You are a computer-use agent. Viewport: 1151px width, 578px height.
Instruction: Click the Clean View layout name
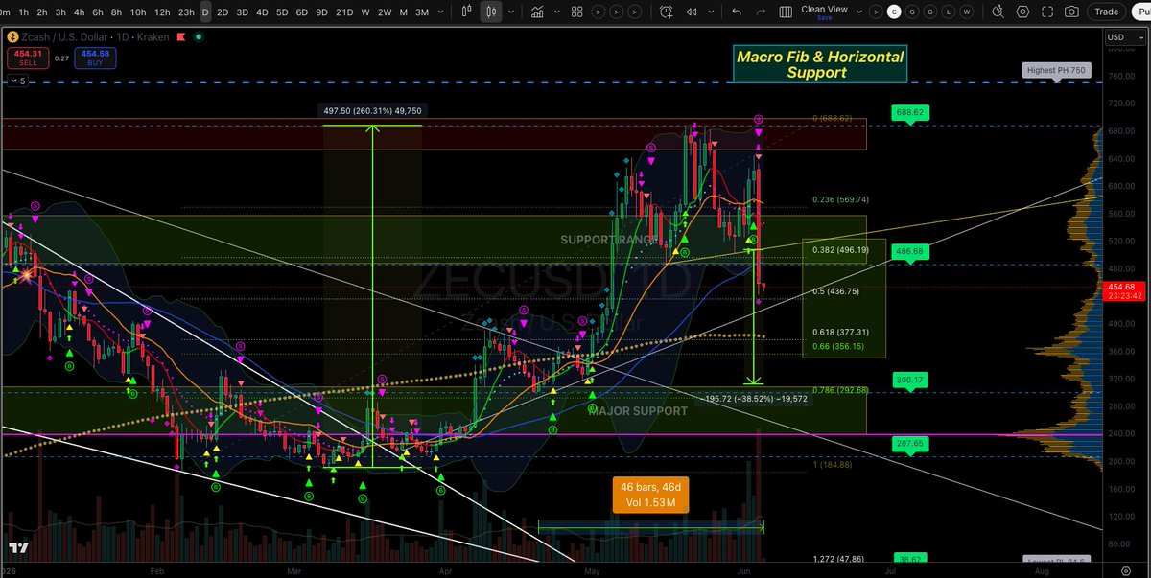tap(825, 9)
